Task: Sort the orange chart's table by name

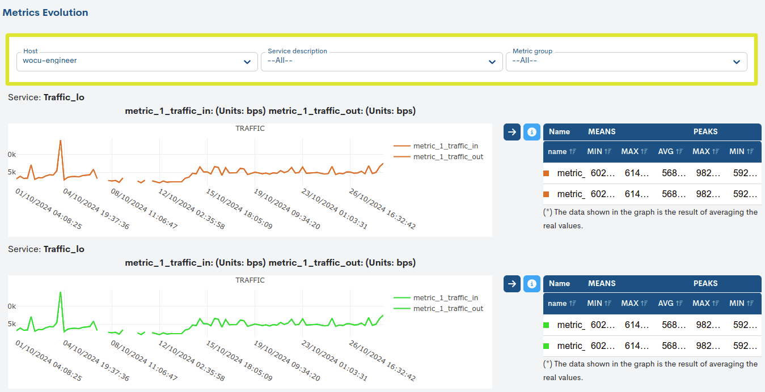Action: [562, 151]
